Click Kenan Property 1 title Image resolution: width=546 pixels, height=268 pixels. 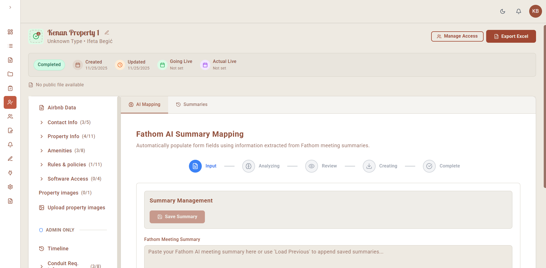pyautogui.click(x=73, y=33)
